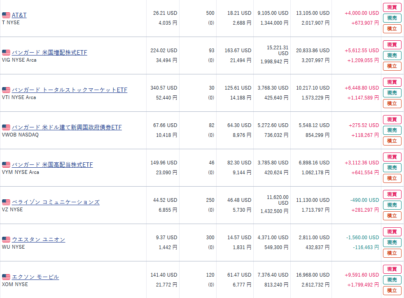
Task: Open ウエスタン ユニオン stock link
Action: point(38,240)
